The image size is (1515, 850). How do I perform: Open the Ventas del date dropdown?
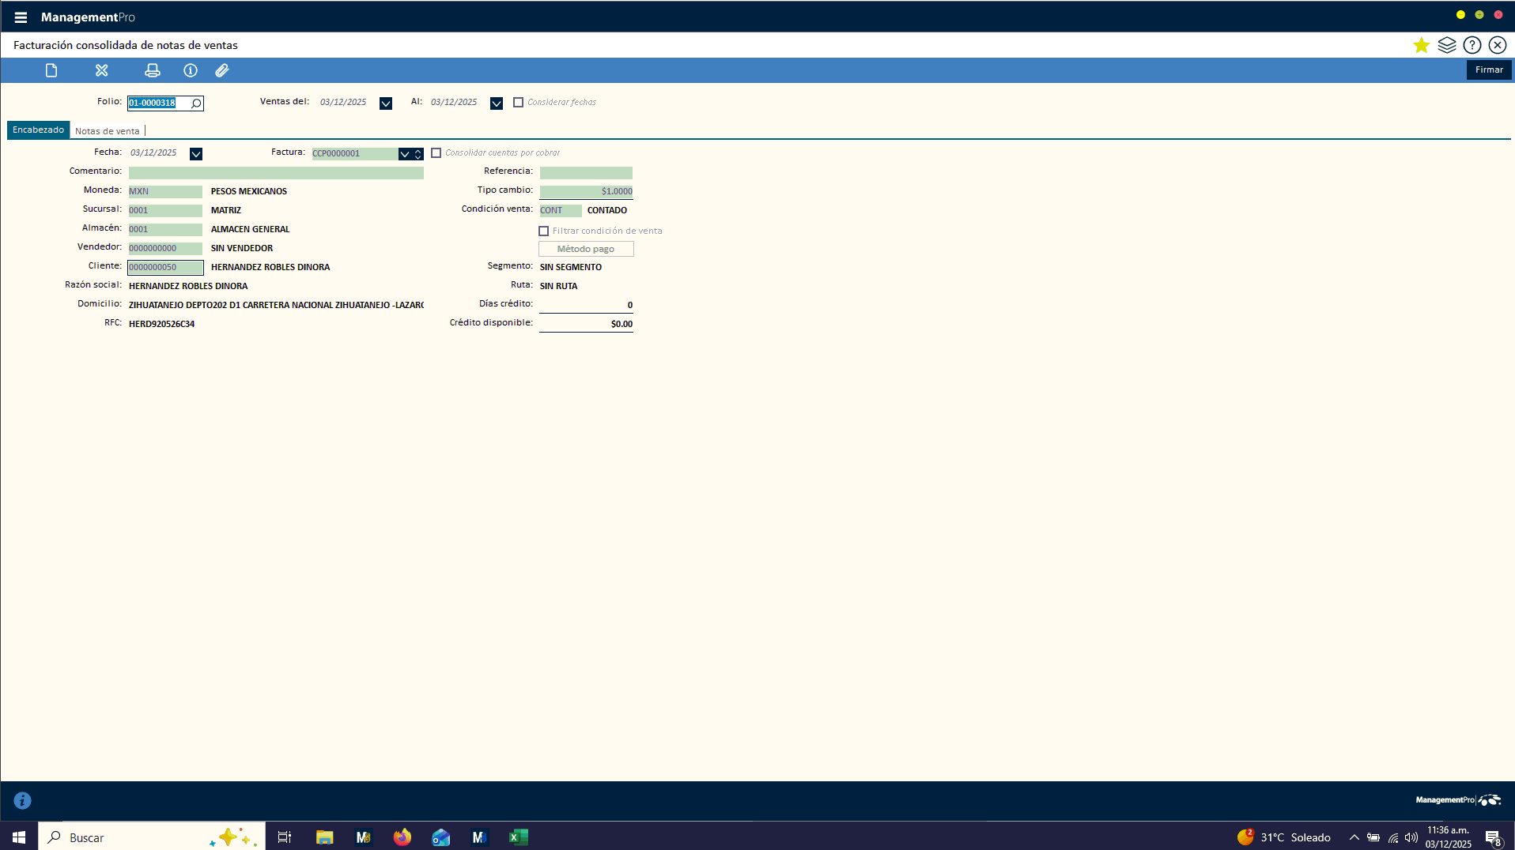[x=386, y=103]
